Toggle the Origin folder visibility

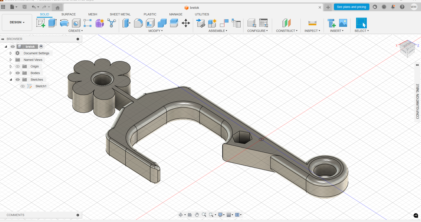pos(18,66)
